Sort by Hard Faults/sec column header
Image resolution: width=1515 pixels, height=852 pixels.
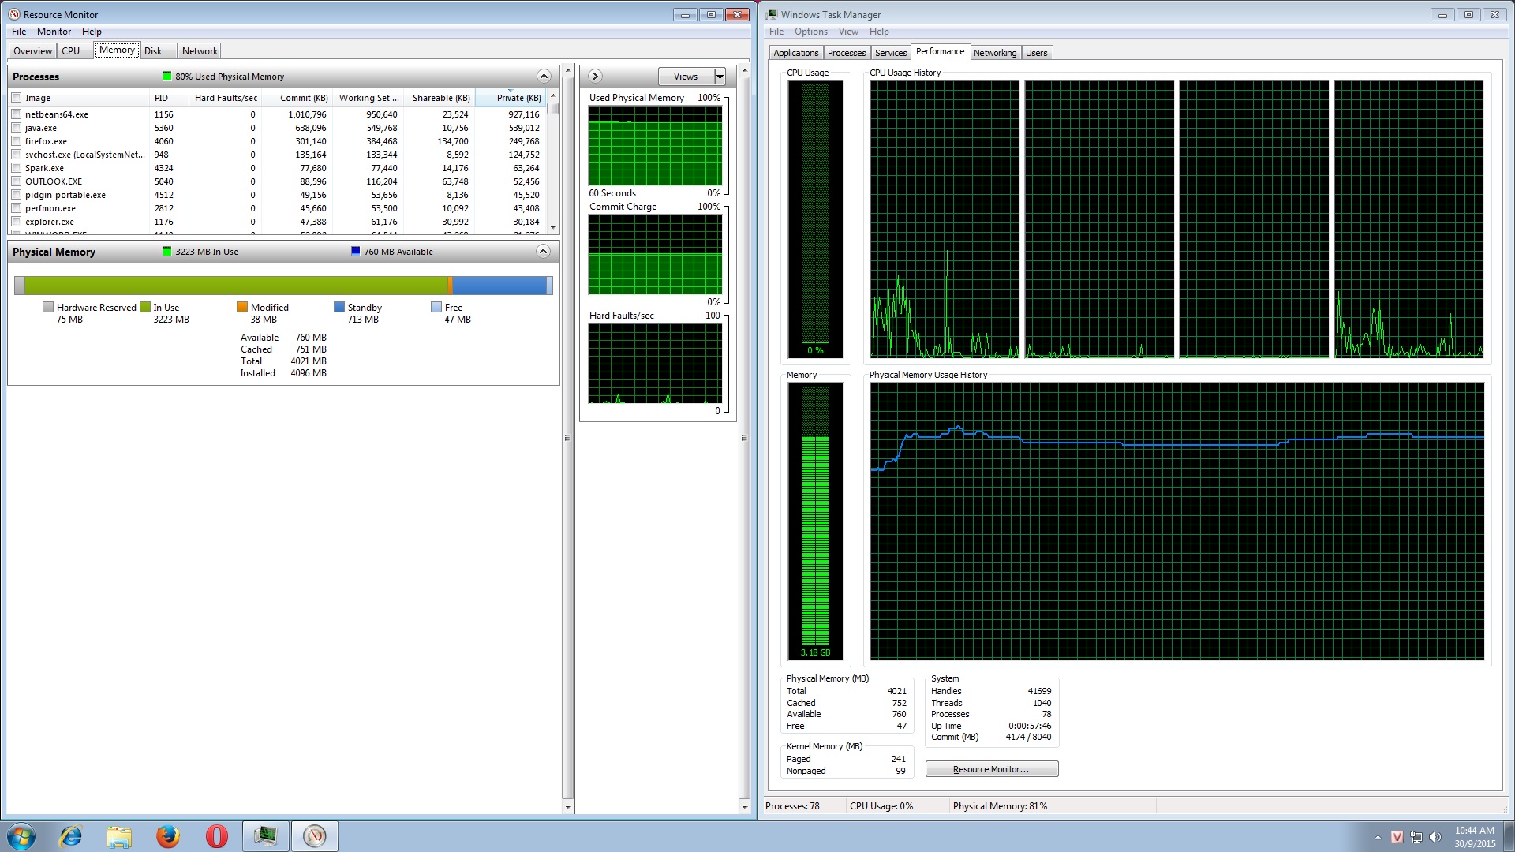pos(226,98)
